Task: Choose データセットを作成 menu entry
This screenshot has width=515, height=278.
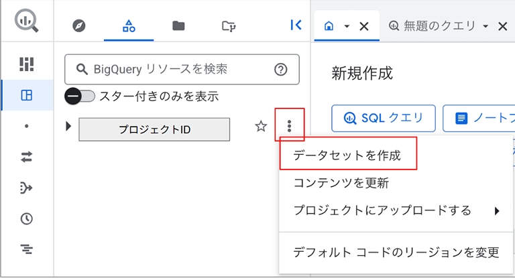Action: tap(347, 155)
